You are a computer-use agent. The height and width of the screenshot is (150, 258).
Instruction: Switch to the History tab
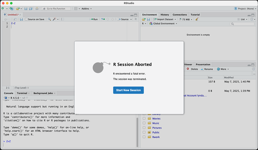click(x=165, y=15)
